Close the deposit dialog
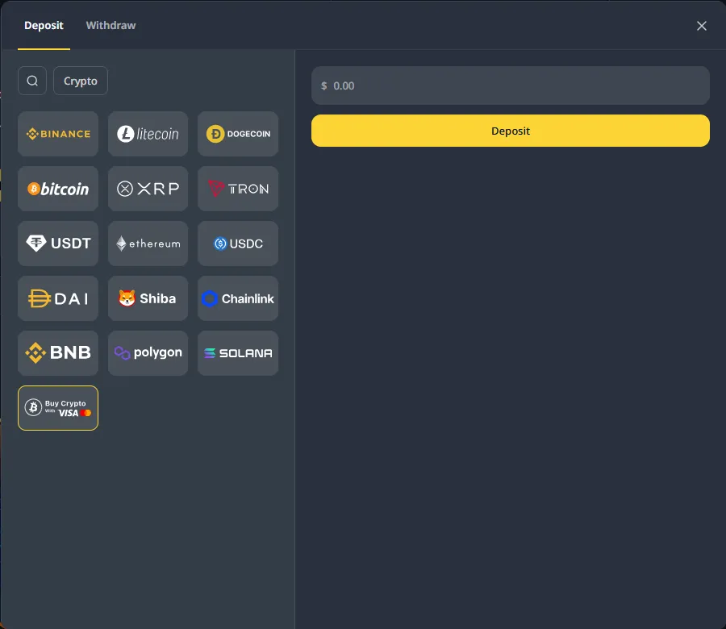The height and width of the screenshot is (629, 726). tap(702, 26)
